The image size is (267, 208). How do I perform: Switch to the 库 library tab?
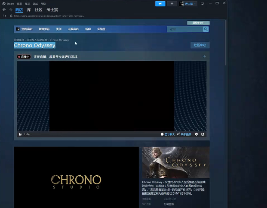pyautogui.click(x=29, y=10)
